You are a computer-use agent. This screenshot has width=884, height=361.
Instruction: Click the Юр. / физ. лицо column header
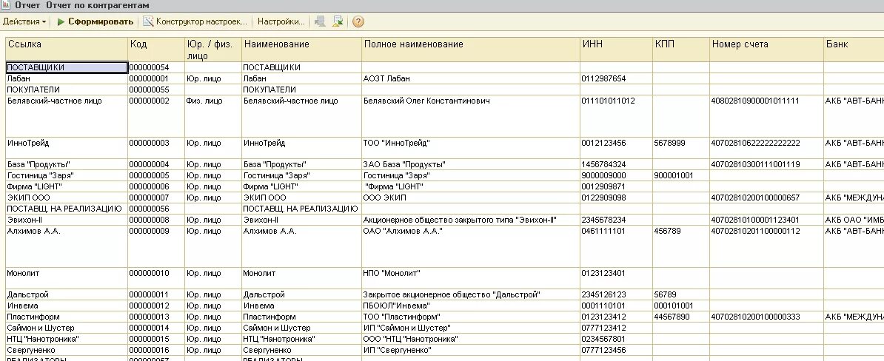[213, 50]
